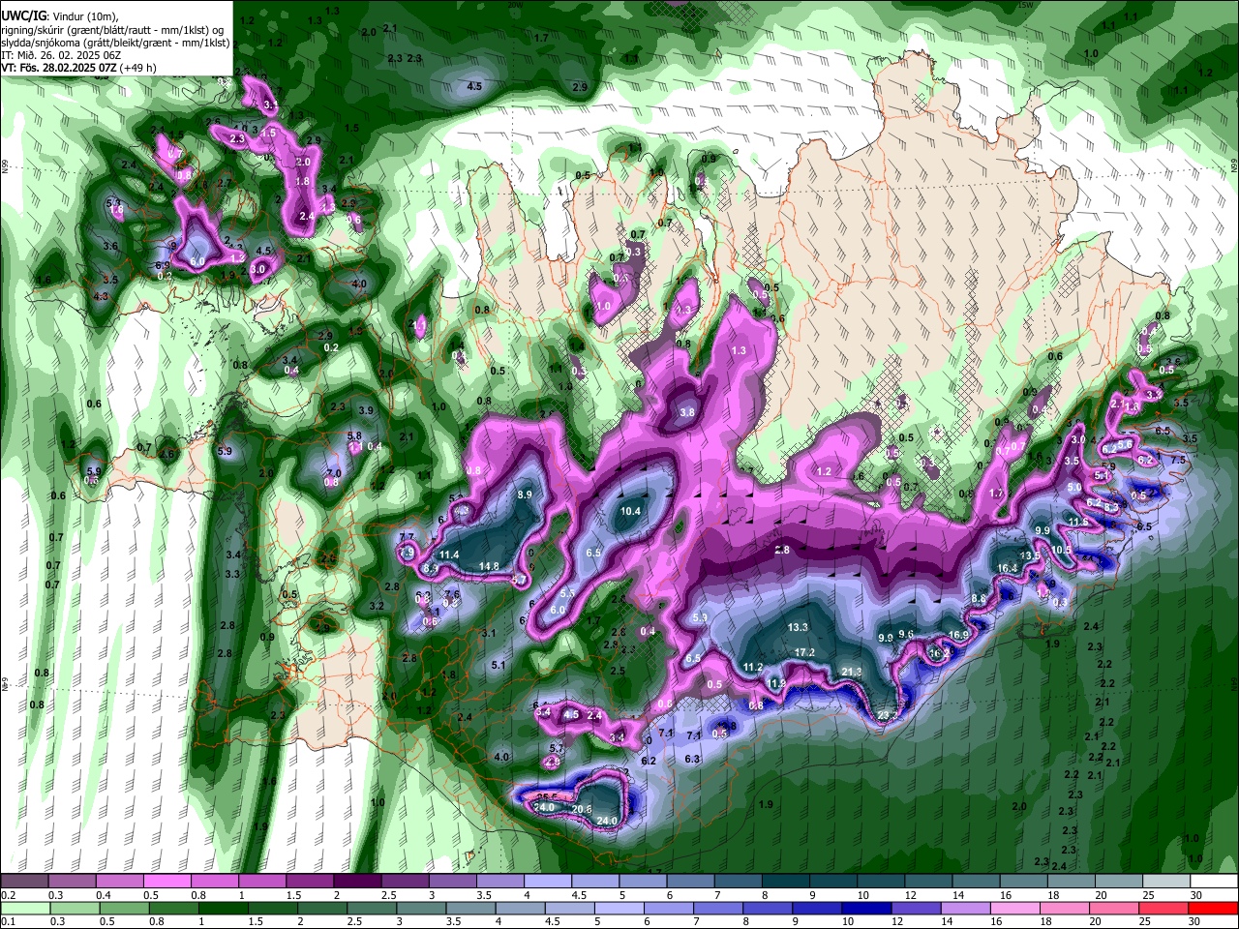Click the '16.9' precipitation value on the map

959,635
